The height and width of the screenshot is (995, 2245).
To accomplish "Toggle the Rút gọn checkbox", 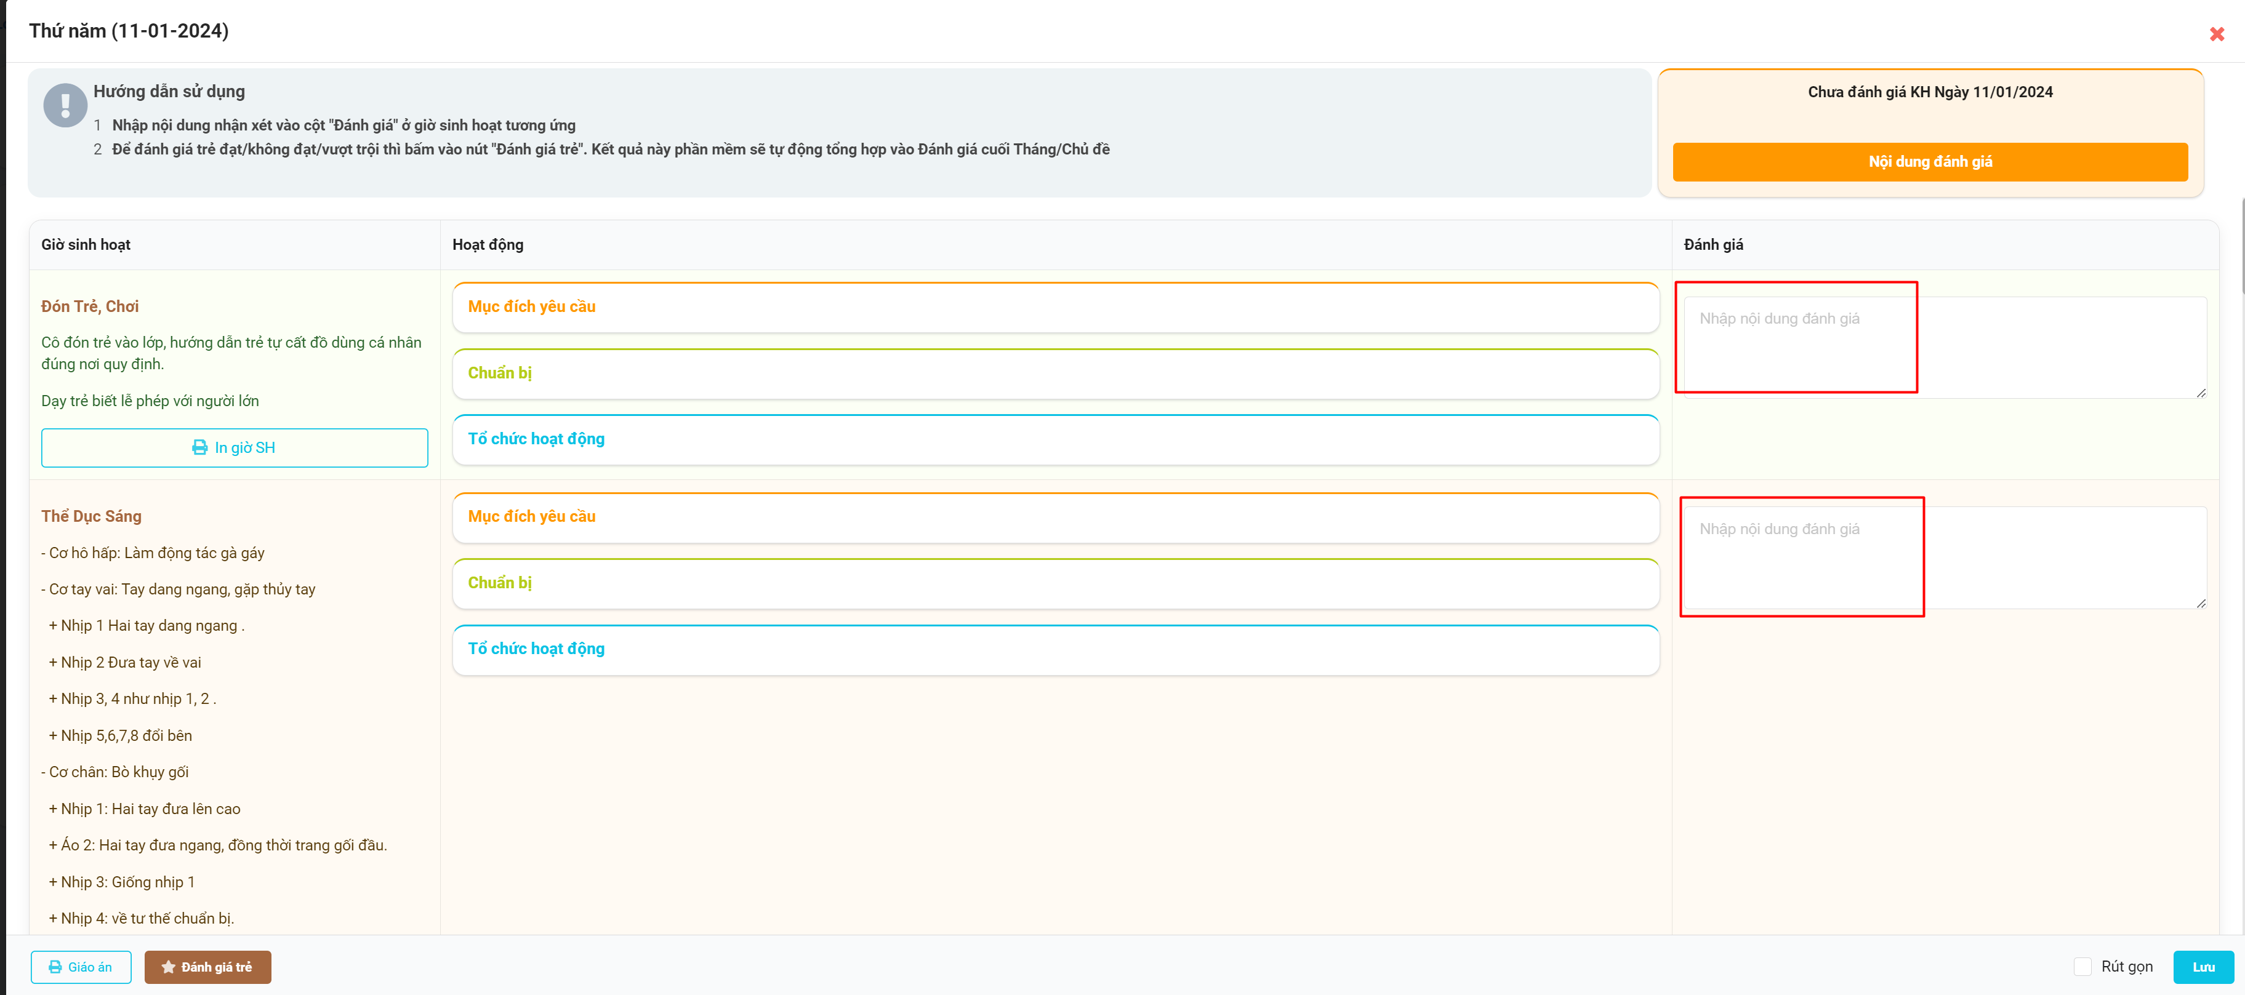I will [2082, 966].
